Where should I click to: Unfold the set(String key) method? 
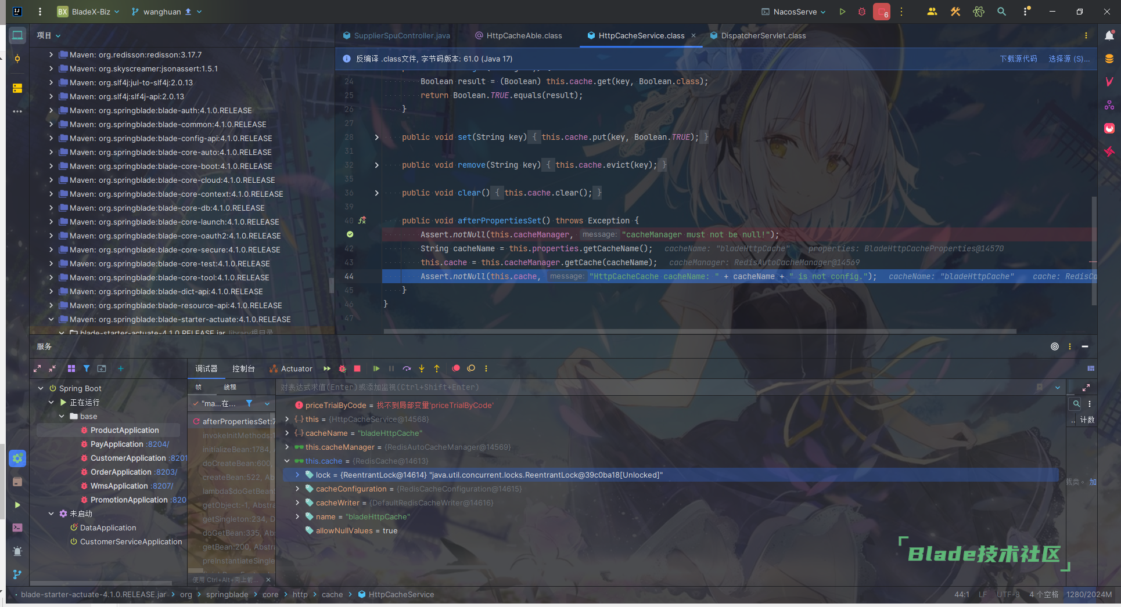pyautogui.click(x=376, y=138)
